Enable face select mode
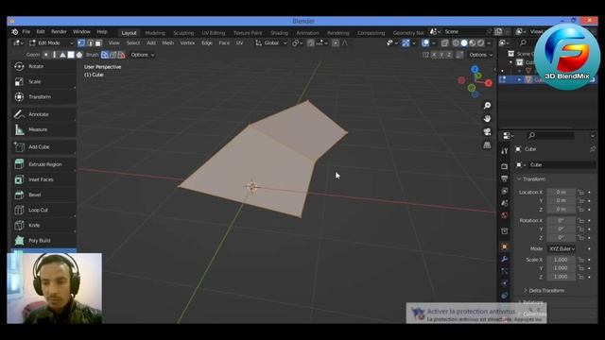605x340 pixels. click(x=98, y=43)
